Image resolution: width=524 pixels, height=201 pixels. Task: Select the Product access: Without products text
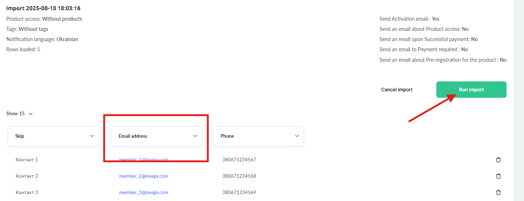tap(44, 19)
